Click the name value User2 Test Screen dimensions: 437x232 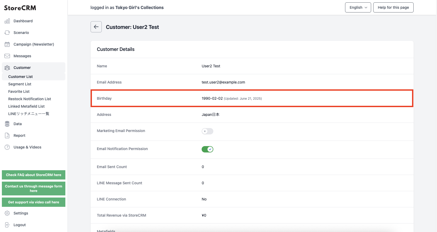point(211,66)
